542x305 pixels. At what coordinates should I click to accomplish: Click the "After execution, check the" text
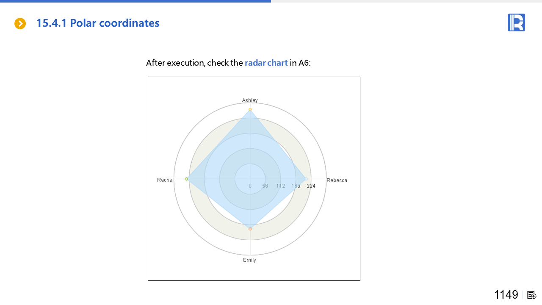click(195, 63)
